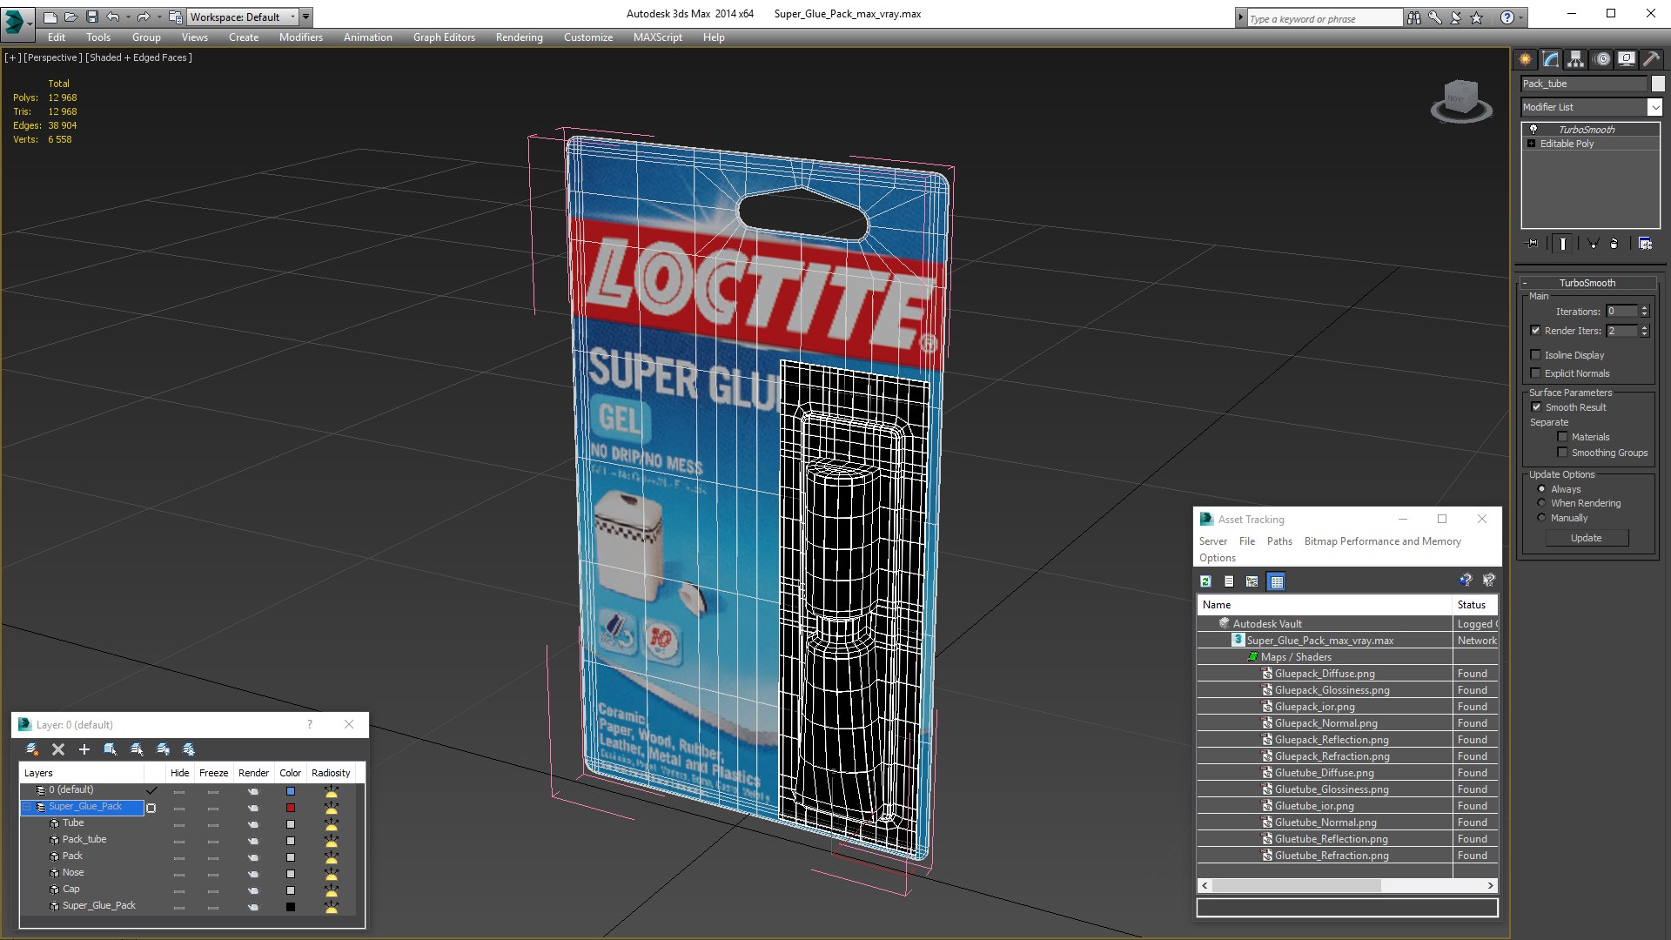Collapse the TurboSmooth rollout
1671x940 pixels.
tap(1525, 283)
